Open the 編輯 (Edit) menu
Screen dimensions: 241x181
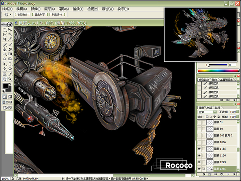tap(21, 9)
